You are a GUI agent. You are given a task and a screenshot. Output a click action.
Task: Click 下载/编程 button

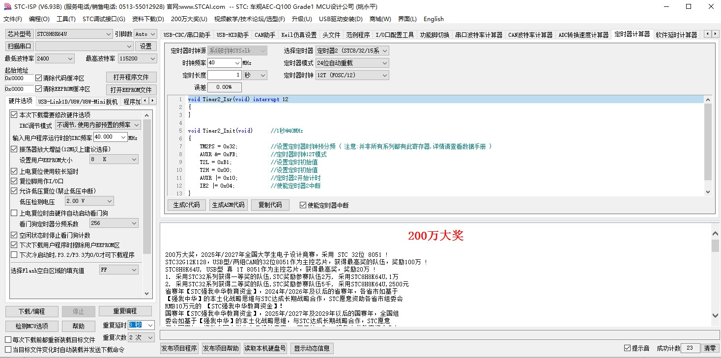pyautogui.click(x=31, y=311)
